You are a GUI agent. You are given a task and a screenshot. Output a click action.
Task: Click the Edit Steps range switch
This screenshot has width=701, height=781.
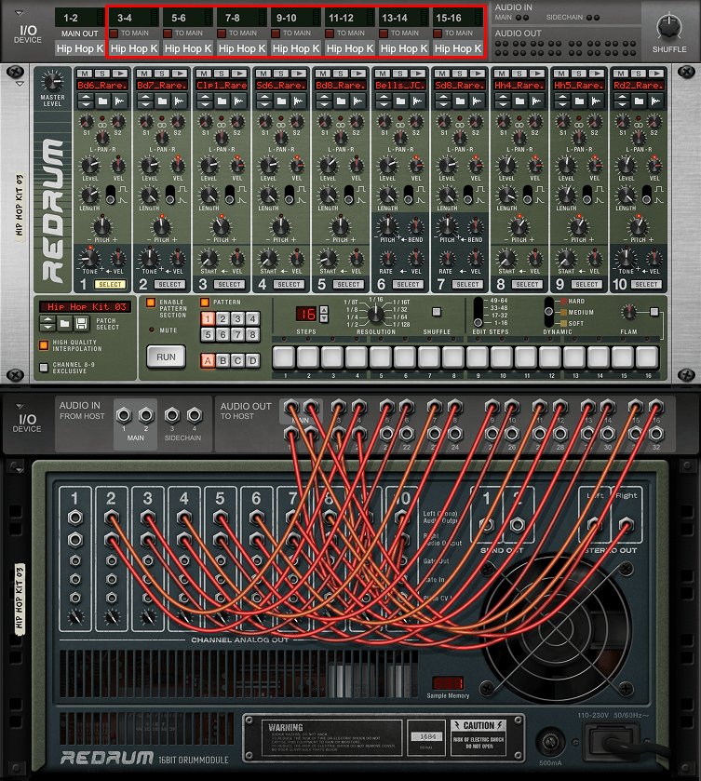[479, 312]
